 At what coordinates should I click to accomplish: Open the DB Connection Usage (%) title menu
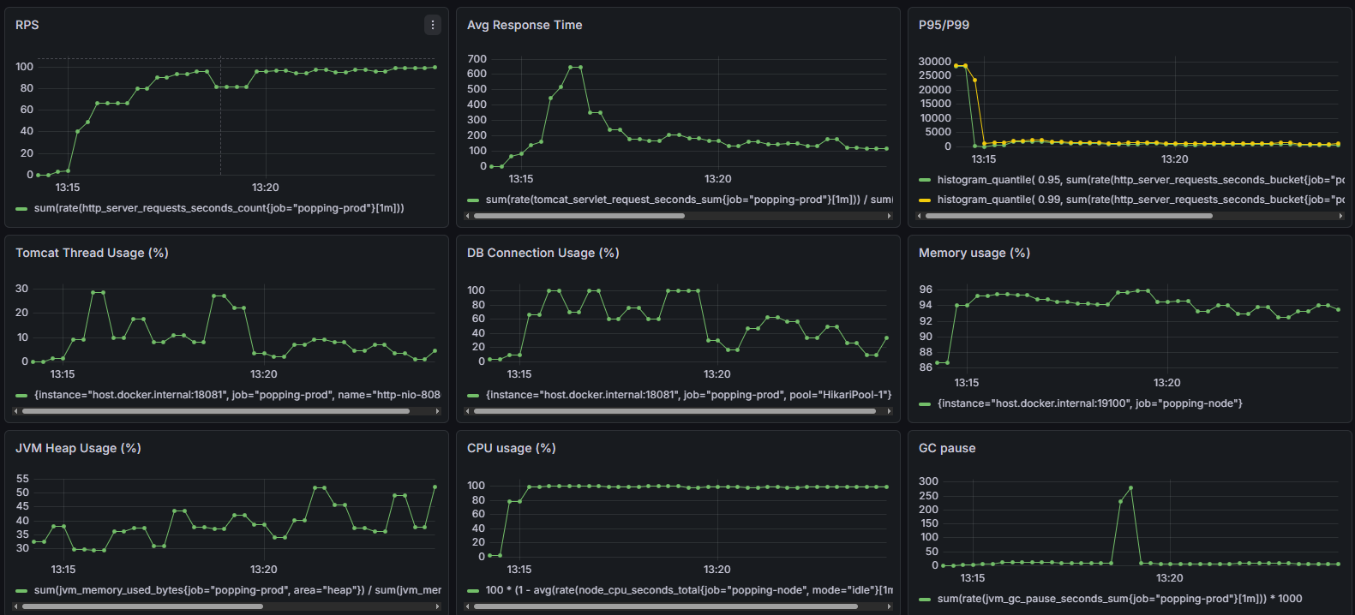pos(543,253)
